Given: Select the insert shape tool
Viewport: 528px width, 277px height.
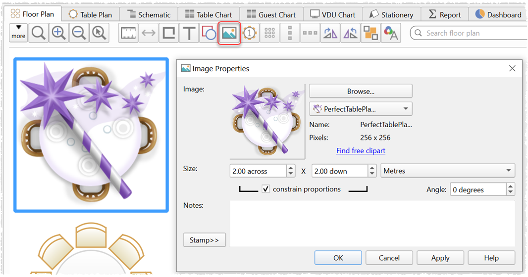Looking at the screenshot, I should click(x=209, y=33).
